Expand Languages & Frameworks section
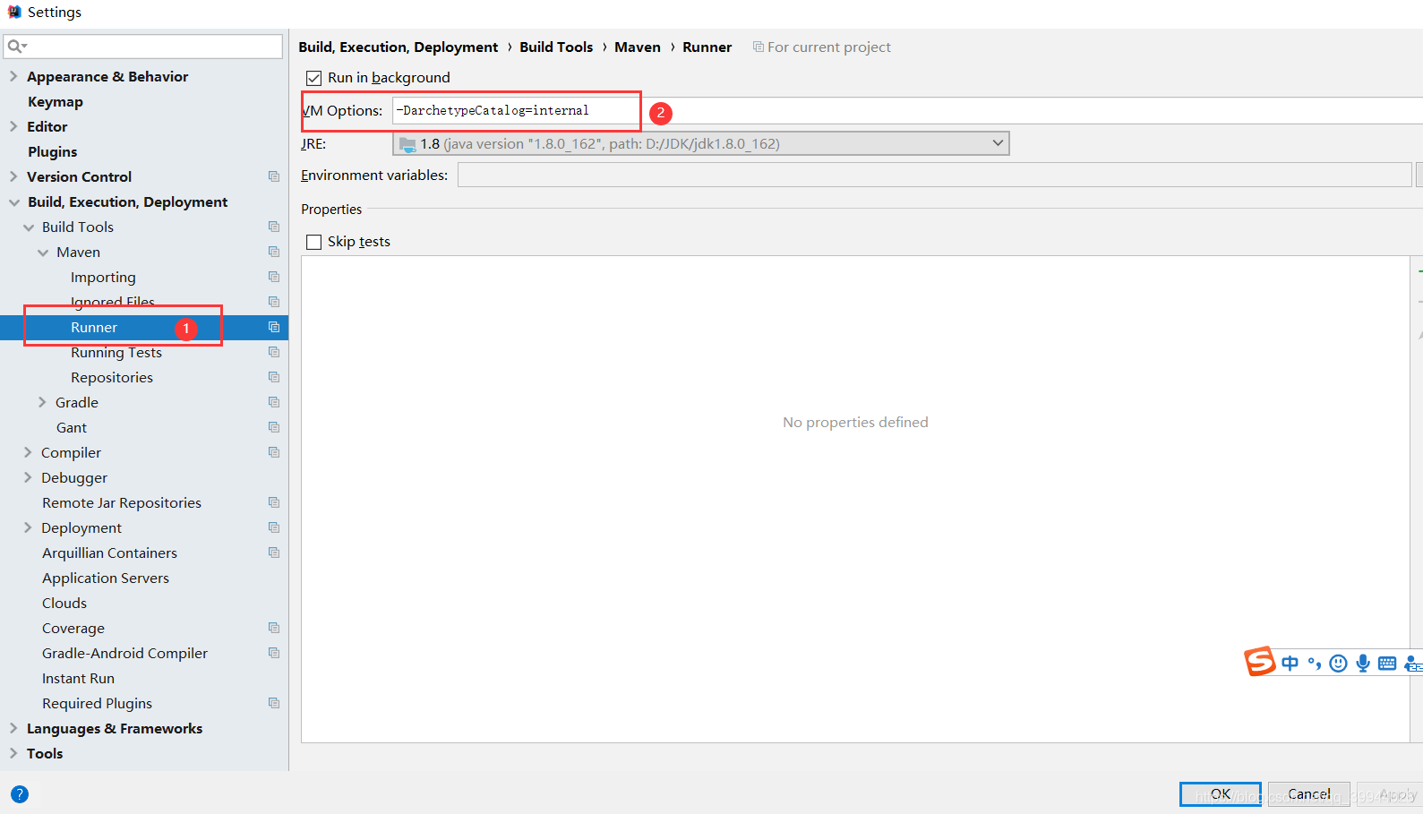Image resolution: width=1423 pixels, height=814 pixels. pyautogui.click(x=13, y=728)
